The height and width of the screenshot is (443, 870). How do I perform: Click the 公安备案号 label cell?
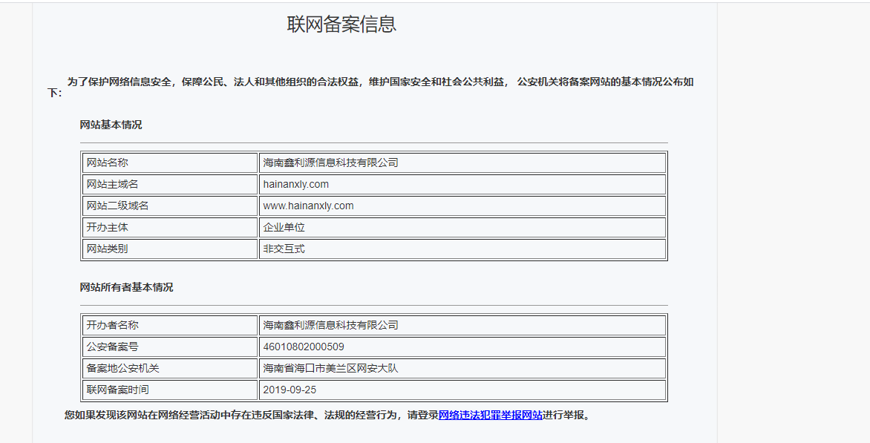coord(112,347)
